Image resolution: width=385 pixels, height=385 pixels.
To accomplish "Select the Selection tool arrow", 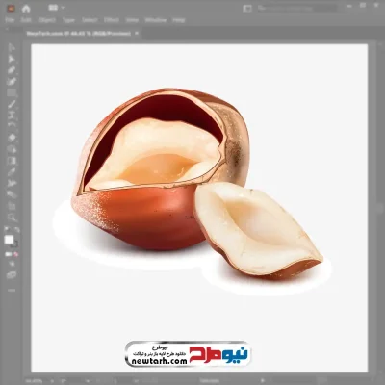I will click(x=12, y=47).
